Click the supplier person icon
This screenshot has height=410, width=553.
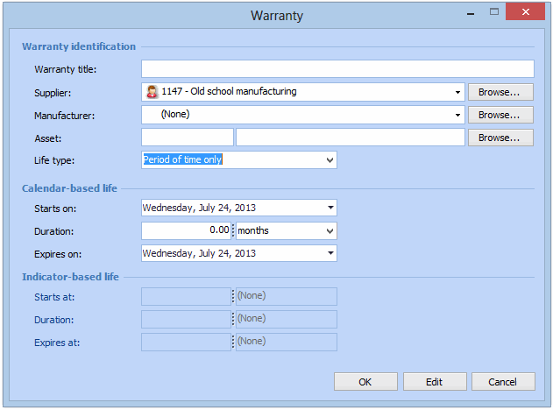(152, 92)
